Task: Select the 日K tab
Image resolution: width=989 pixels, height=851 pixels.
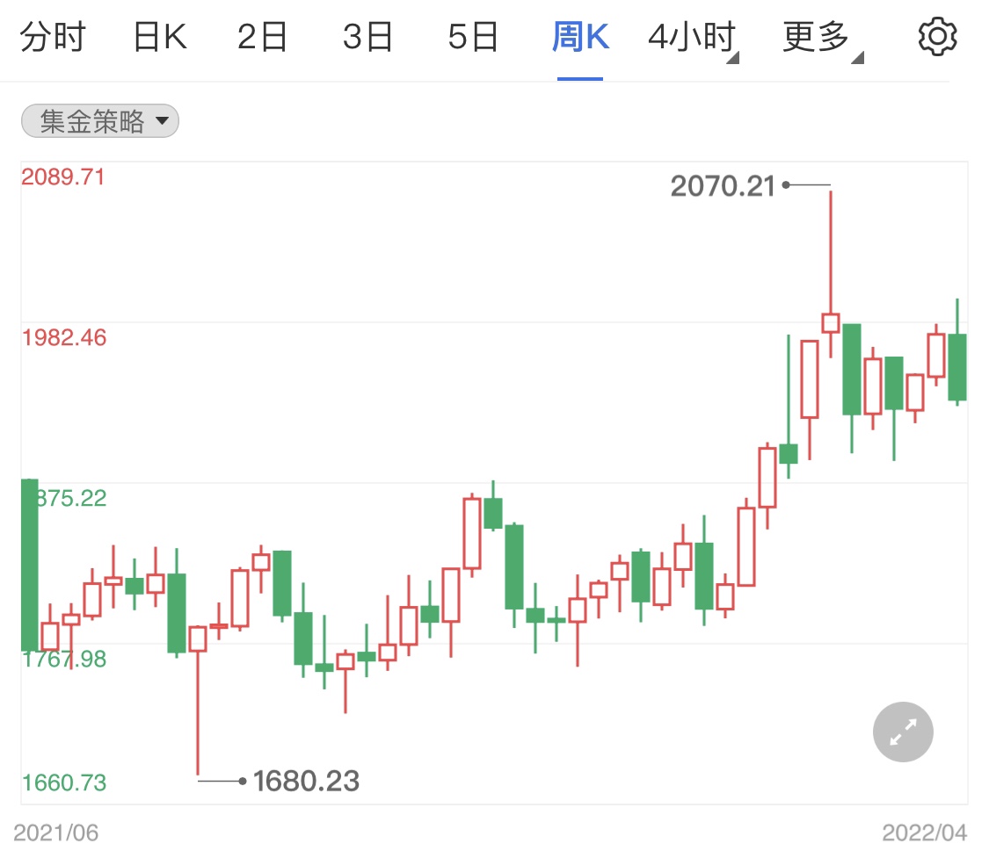Action: point(159,38)
